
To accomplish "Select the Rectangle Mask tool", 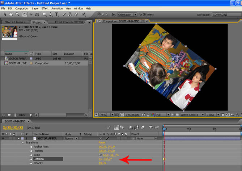I will 44,14.
